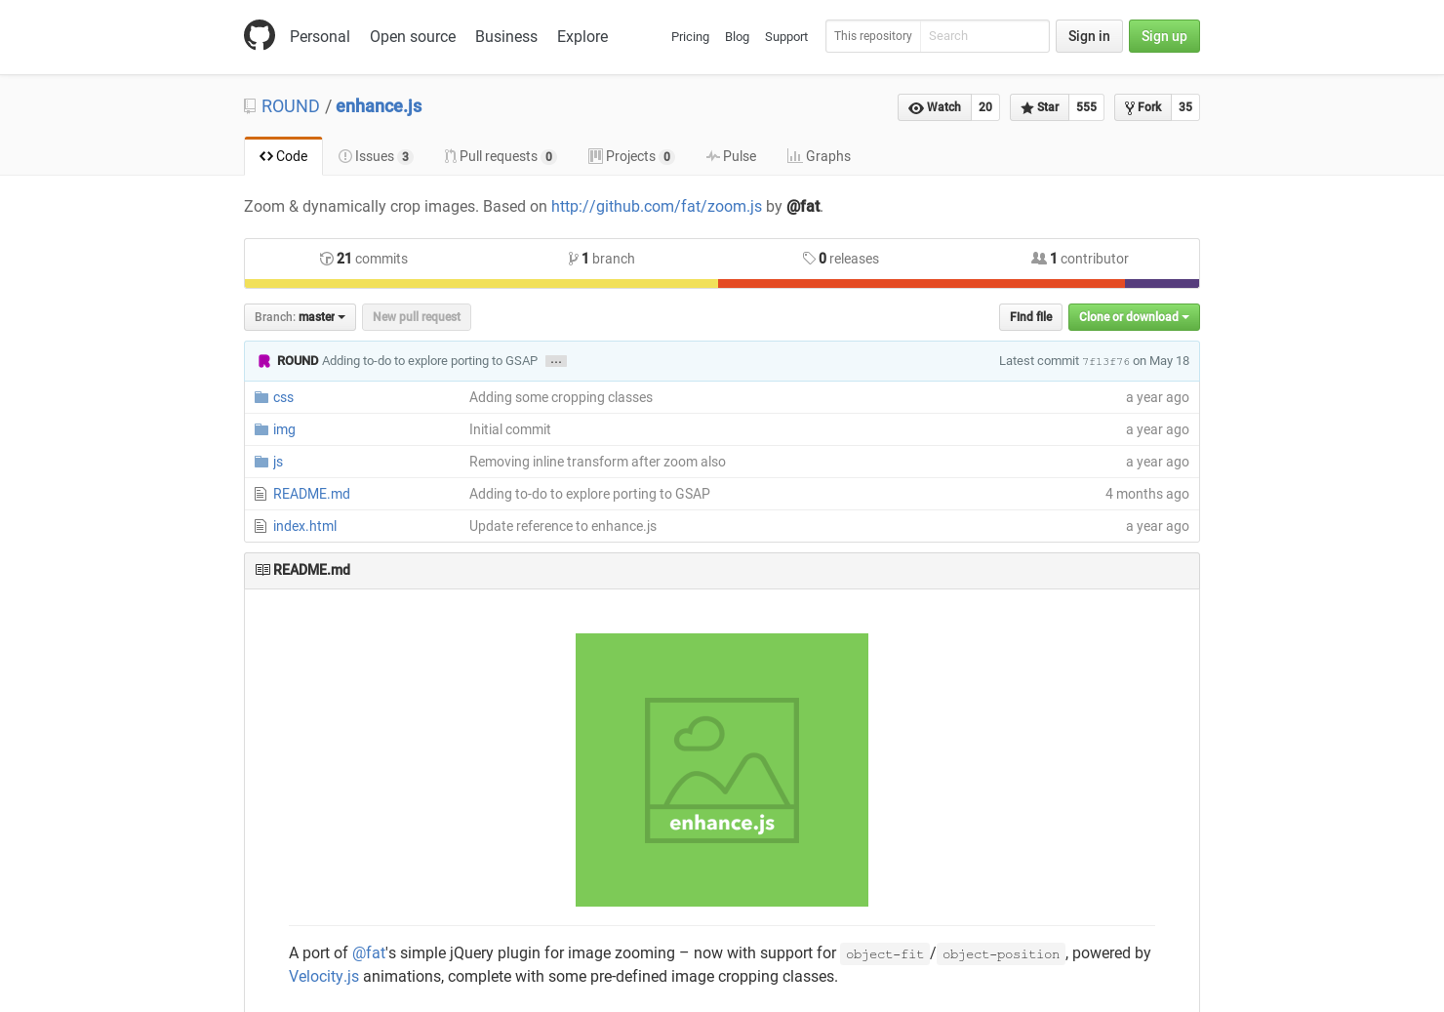
Task: Click inside the repository search field
Action: click(x=984, y=36)
